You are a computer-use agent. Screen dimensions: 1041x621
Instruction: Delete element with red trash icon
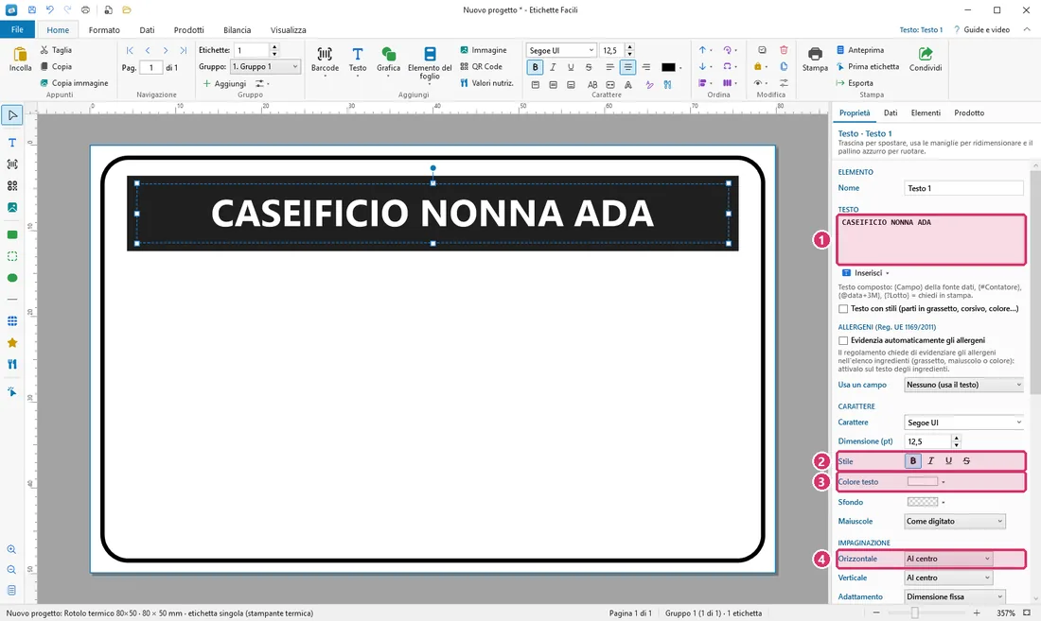[x=784, y=50]
